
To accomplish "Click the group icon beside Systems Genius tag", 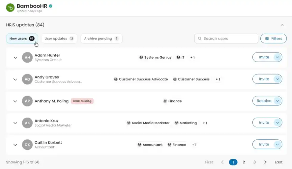I will pyautogui.click(x=141, y=58).
